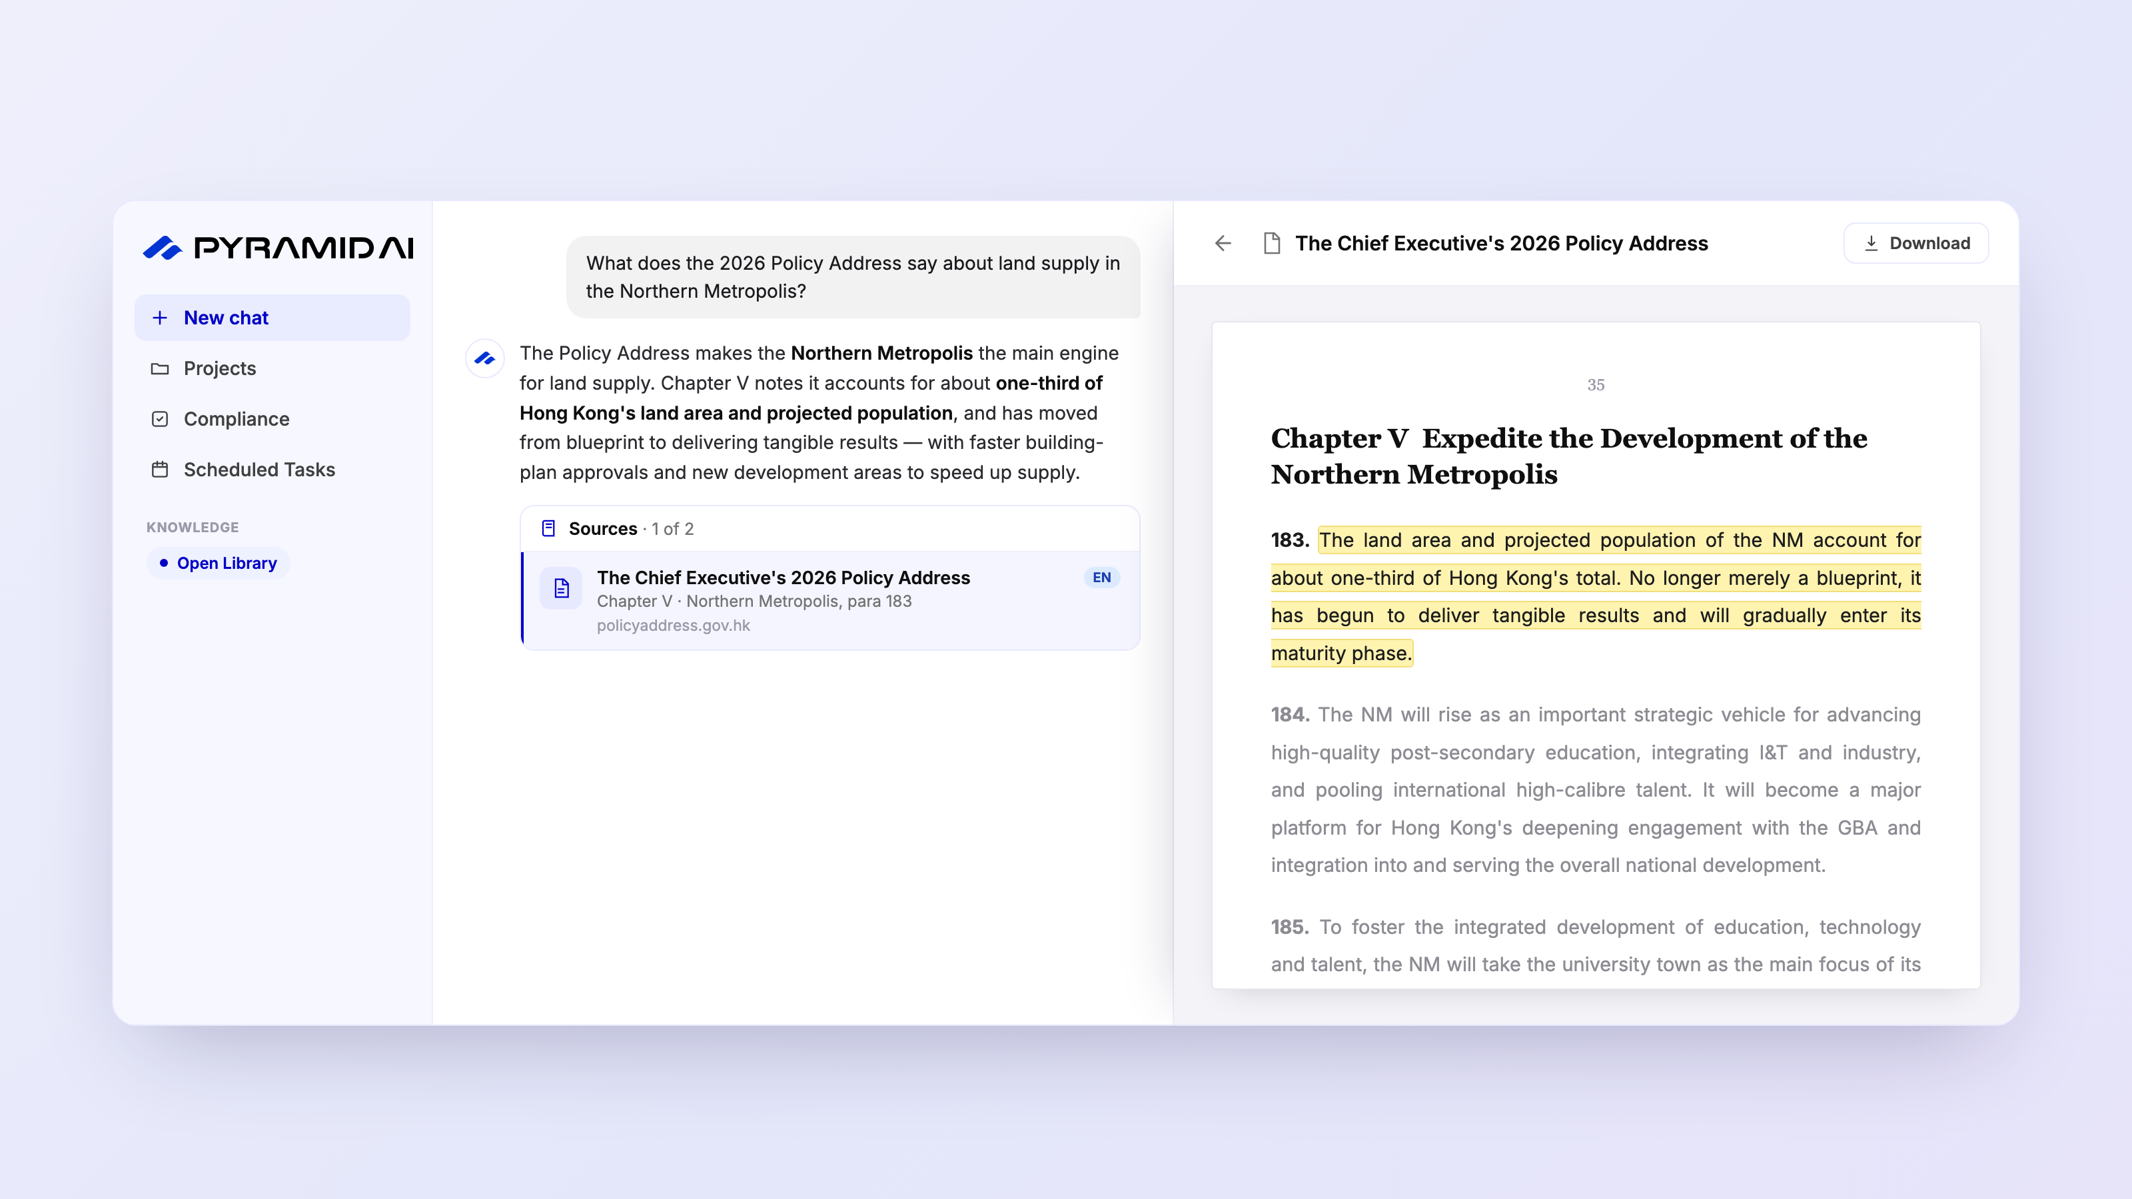Click the plus icon beside New chat

160,318
